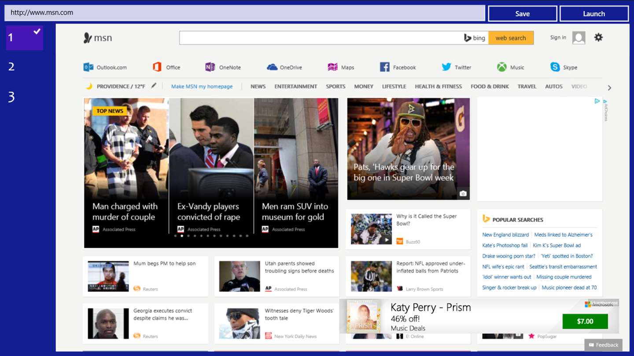This screenshot has height=356, width=634.
Task: Open the NEWS menu
Action: pos(258,87)
